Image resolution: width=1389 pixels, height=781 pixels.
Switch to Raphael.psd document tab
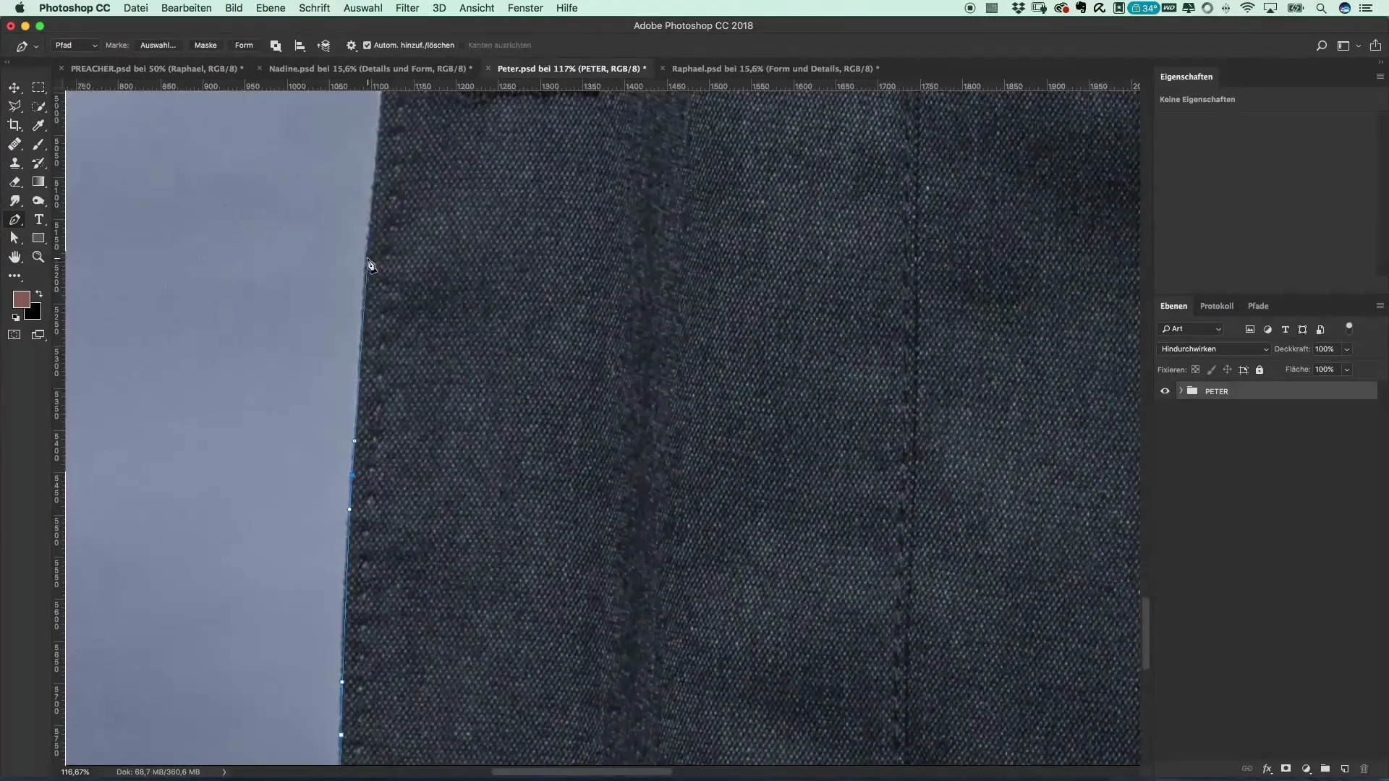click(x=776, y=69)
